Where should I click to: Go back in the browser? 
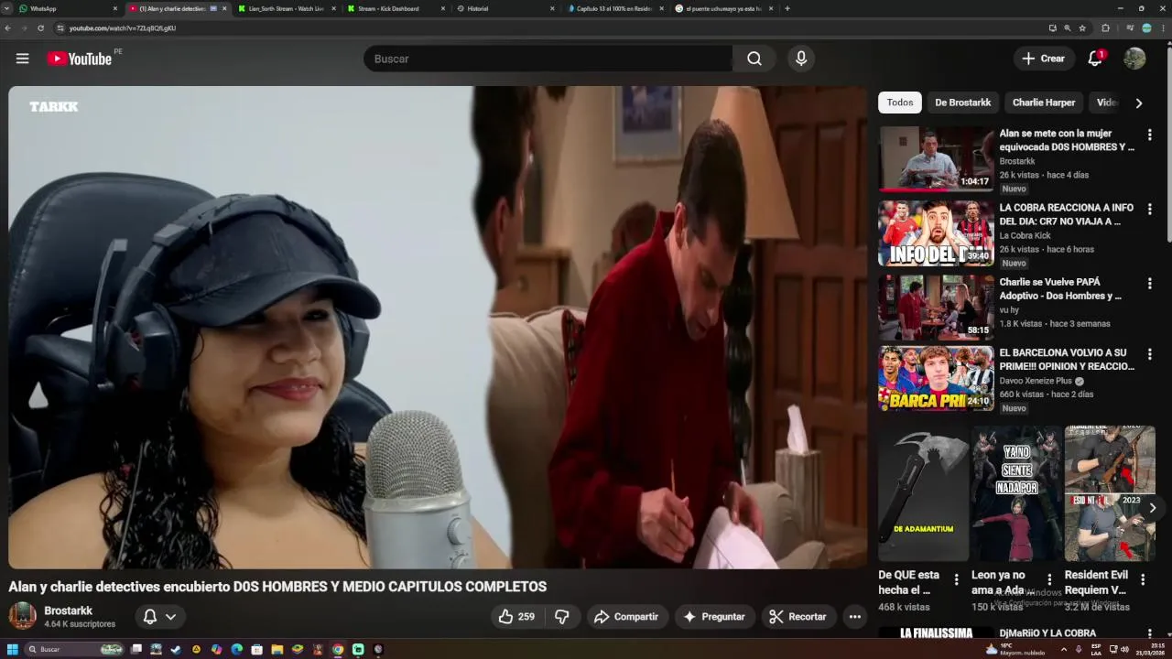pos(8,28)
